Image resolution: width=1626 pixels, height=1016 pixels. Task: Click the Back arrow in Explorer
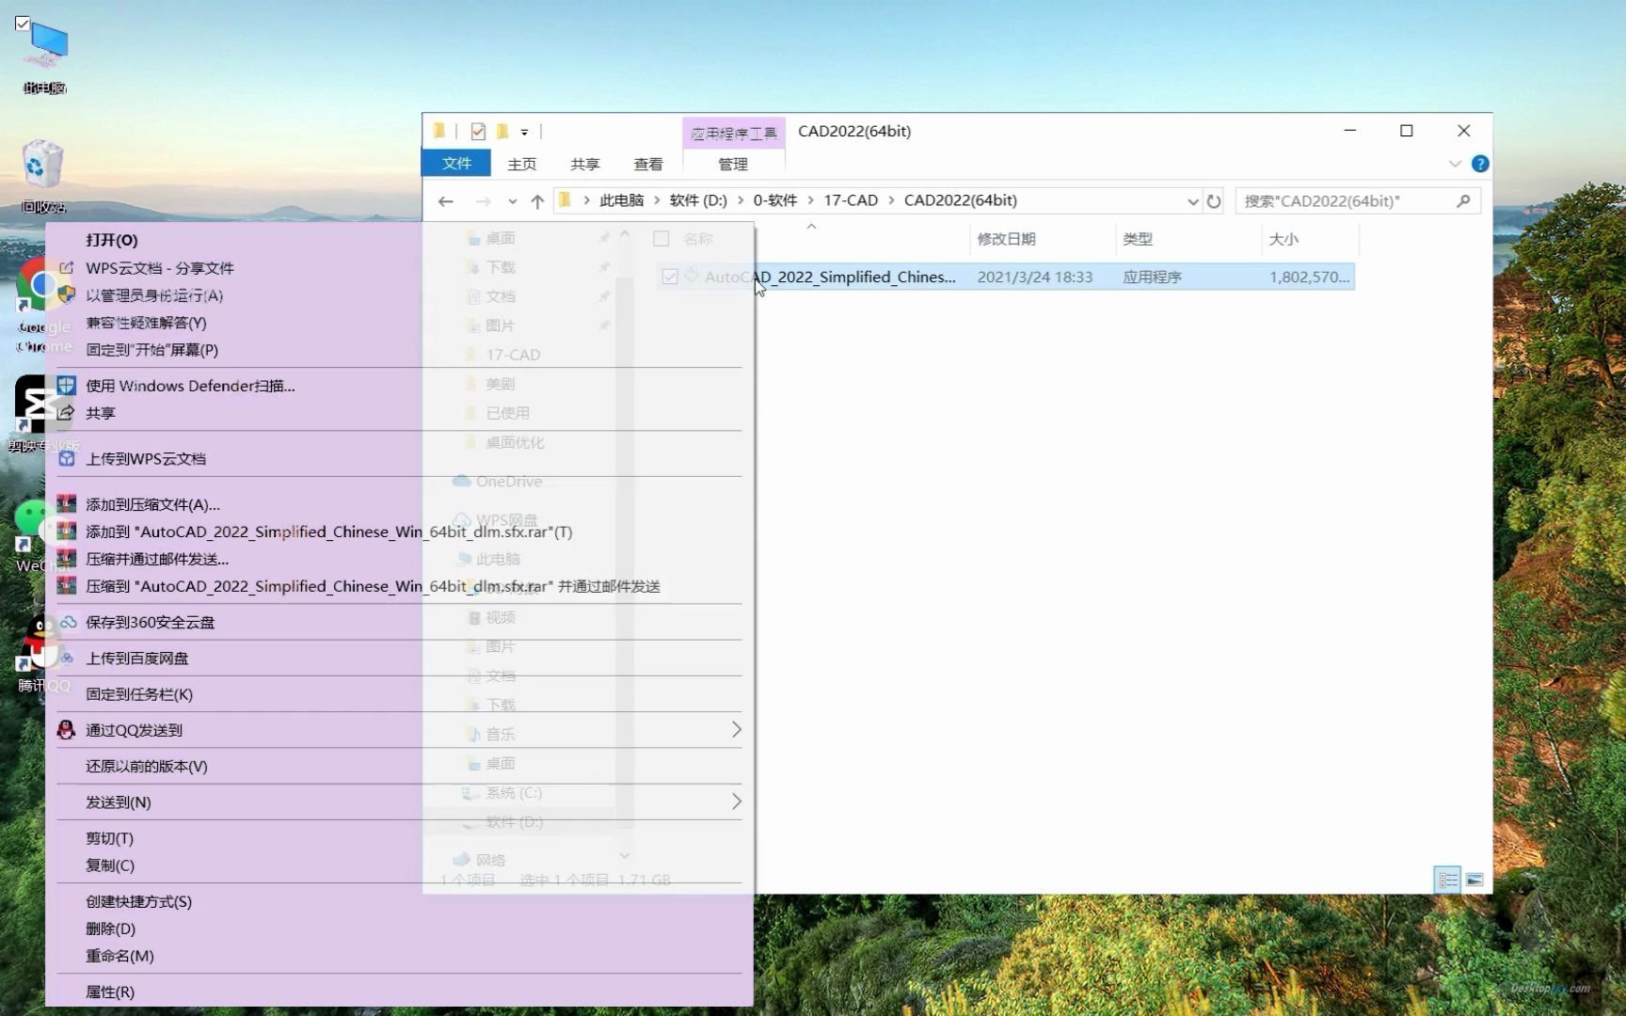pos(446,200)
